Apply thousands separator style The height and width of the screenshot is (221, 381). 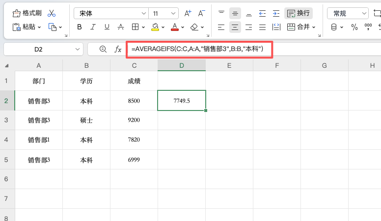pos(368,27)
